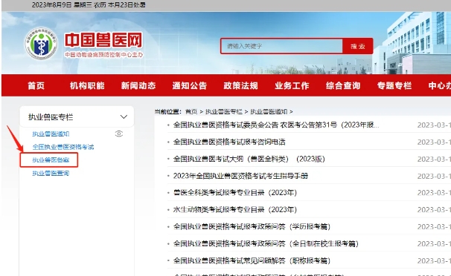The height and width of the screenshot is (276, 451).
Task: Open 全国执业兽医资格考试 sidebar link
Action: pyautogui.click(x=63, y=147)
